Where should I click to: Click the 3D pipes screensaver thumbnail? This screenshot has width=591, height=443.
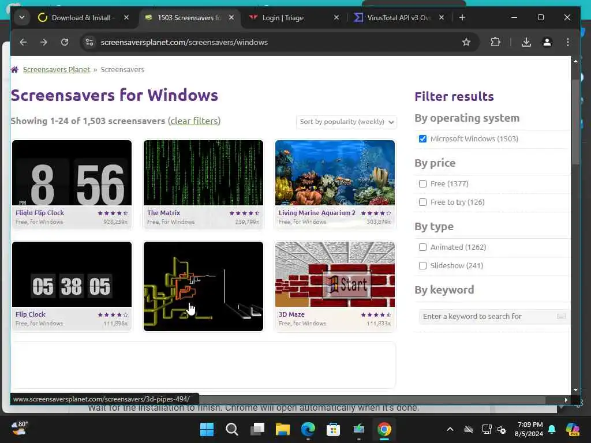204,286
